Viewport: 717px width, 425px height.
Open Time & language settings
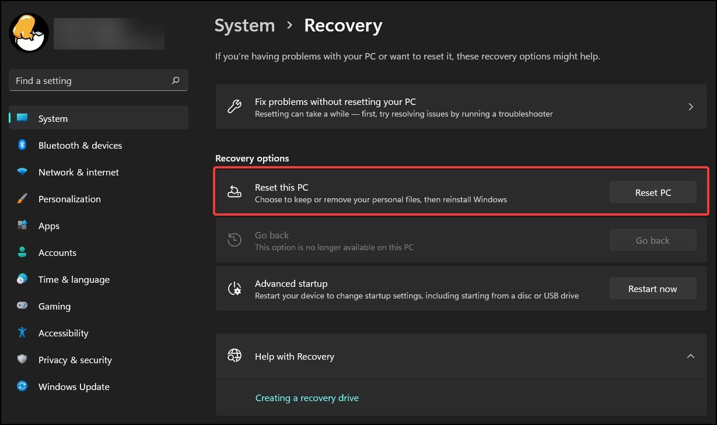(x=99, y=279)
